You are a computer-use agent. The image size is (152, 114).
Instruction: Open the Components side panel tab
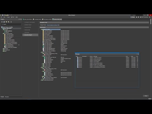click(x=151, y=22)
